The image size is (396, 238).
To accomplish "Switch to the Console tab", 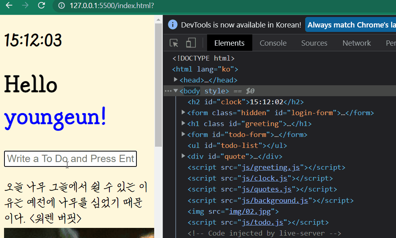I will click(273, 43).
